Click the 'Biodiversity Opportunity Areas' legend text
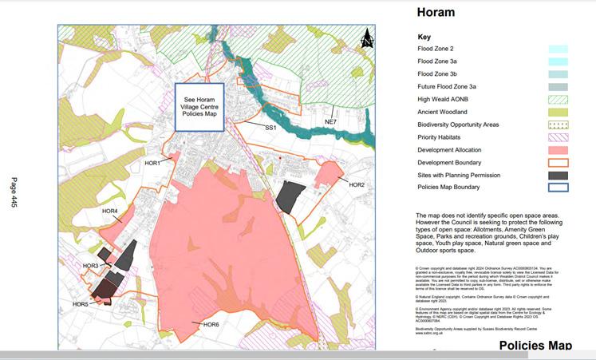 (x=458, y=125)
